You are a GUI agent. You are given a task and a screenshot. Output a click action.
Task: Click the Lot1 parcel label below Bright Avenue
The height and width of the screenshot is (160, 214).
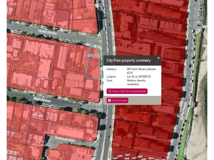(34, 115)
